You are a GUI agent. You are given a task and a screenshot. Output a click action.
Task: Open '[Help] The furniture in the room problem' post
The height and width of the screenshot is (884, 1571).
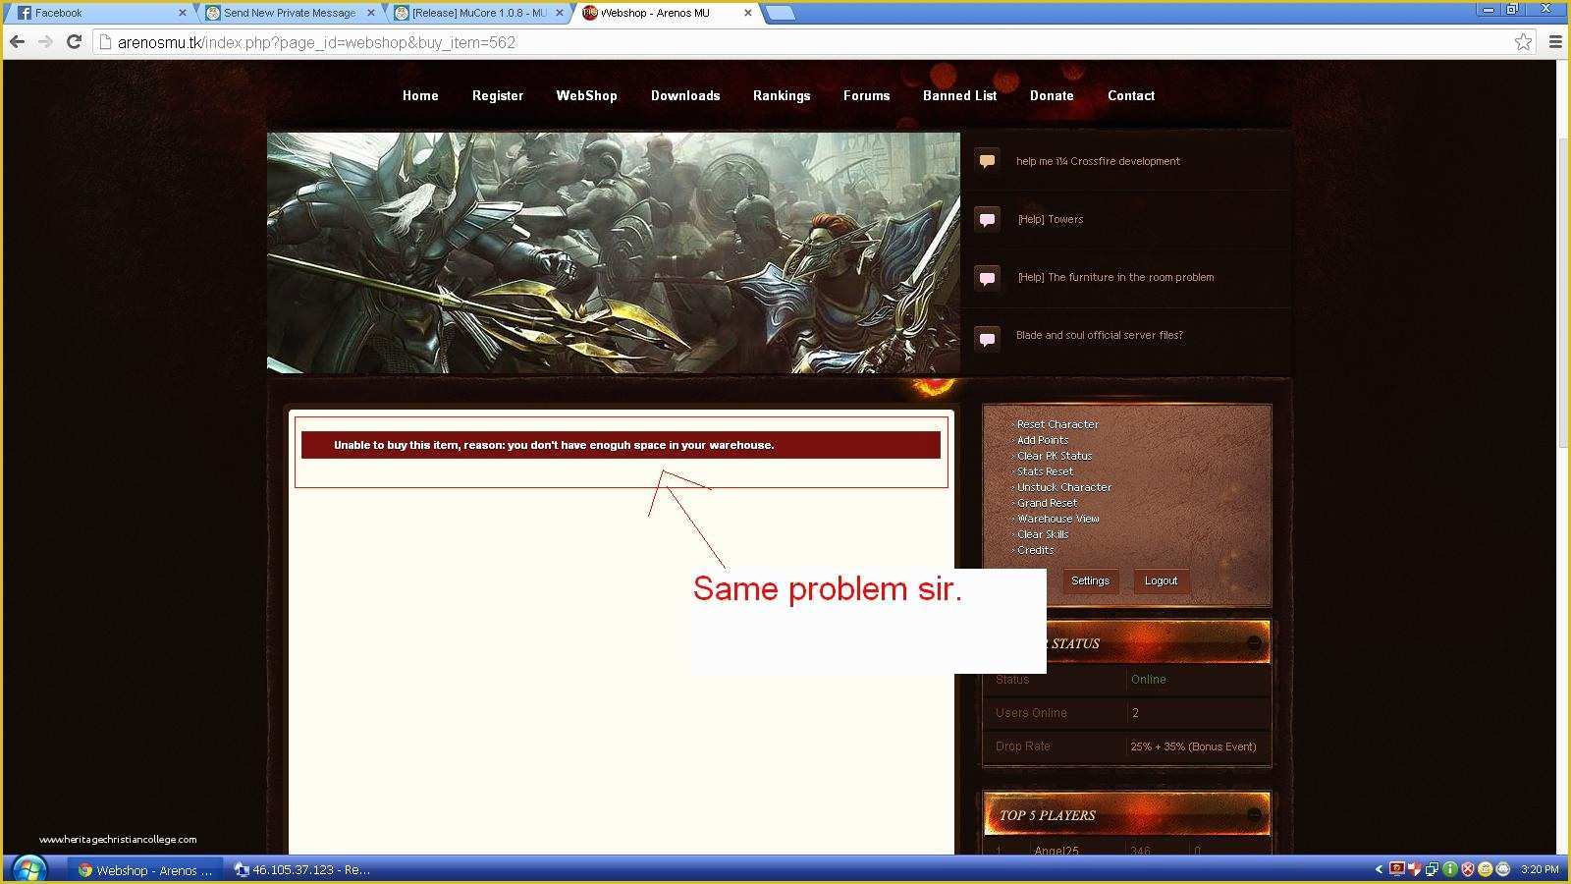click(x=1115, y=277)
